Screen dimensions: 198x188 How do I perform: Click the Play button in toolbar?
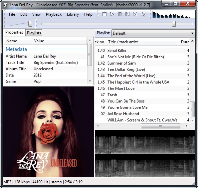tap(112, 14)
